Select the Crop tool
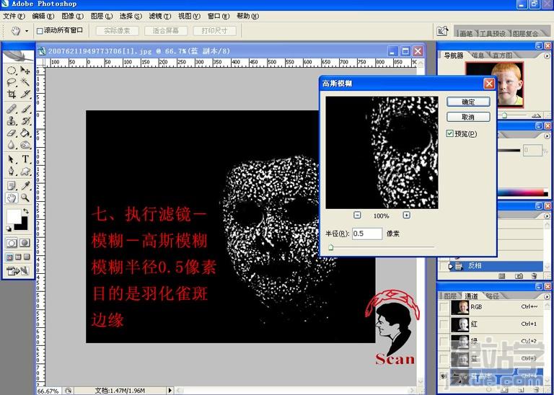554x395 pixels. coord(12,94)
